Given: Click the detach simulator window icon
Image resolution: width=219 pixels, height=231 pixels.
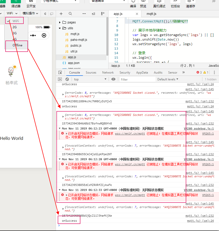Looking at the screenshot, I should click(x=52, y=14).
